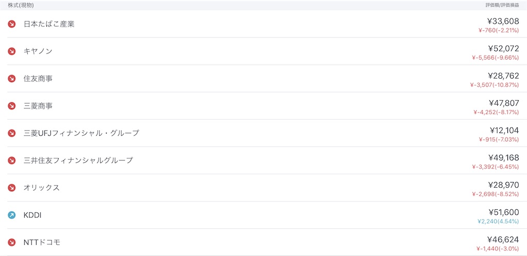This screenshot has width=527, height=256.
Task: Click the red down-arrow icon beside キヤノン
Action: [x=12, y=51]
